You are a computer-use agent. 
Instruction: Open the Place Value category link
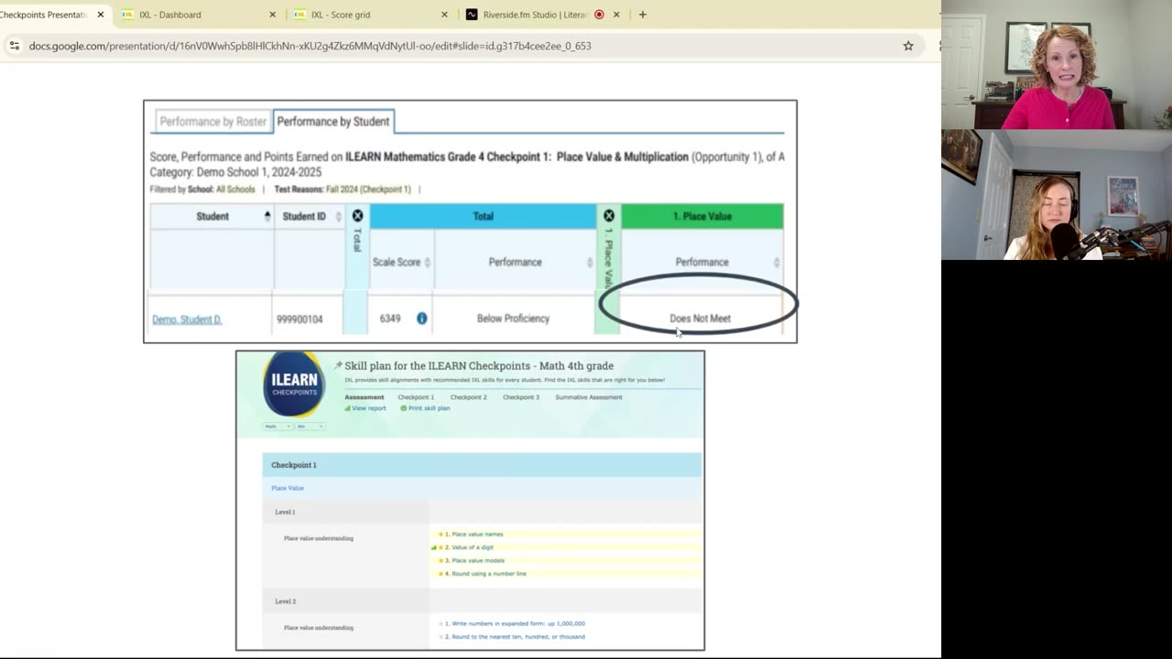(288, 488)
